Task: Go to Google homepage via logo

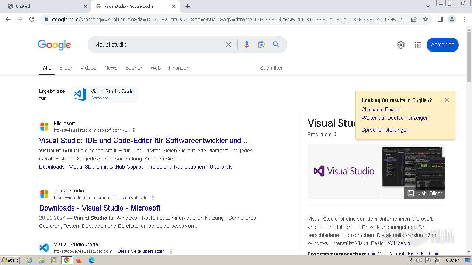Action: point(54,45)
